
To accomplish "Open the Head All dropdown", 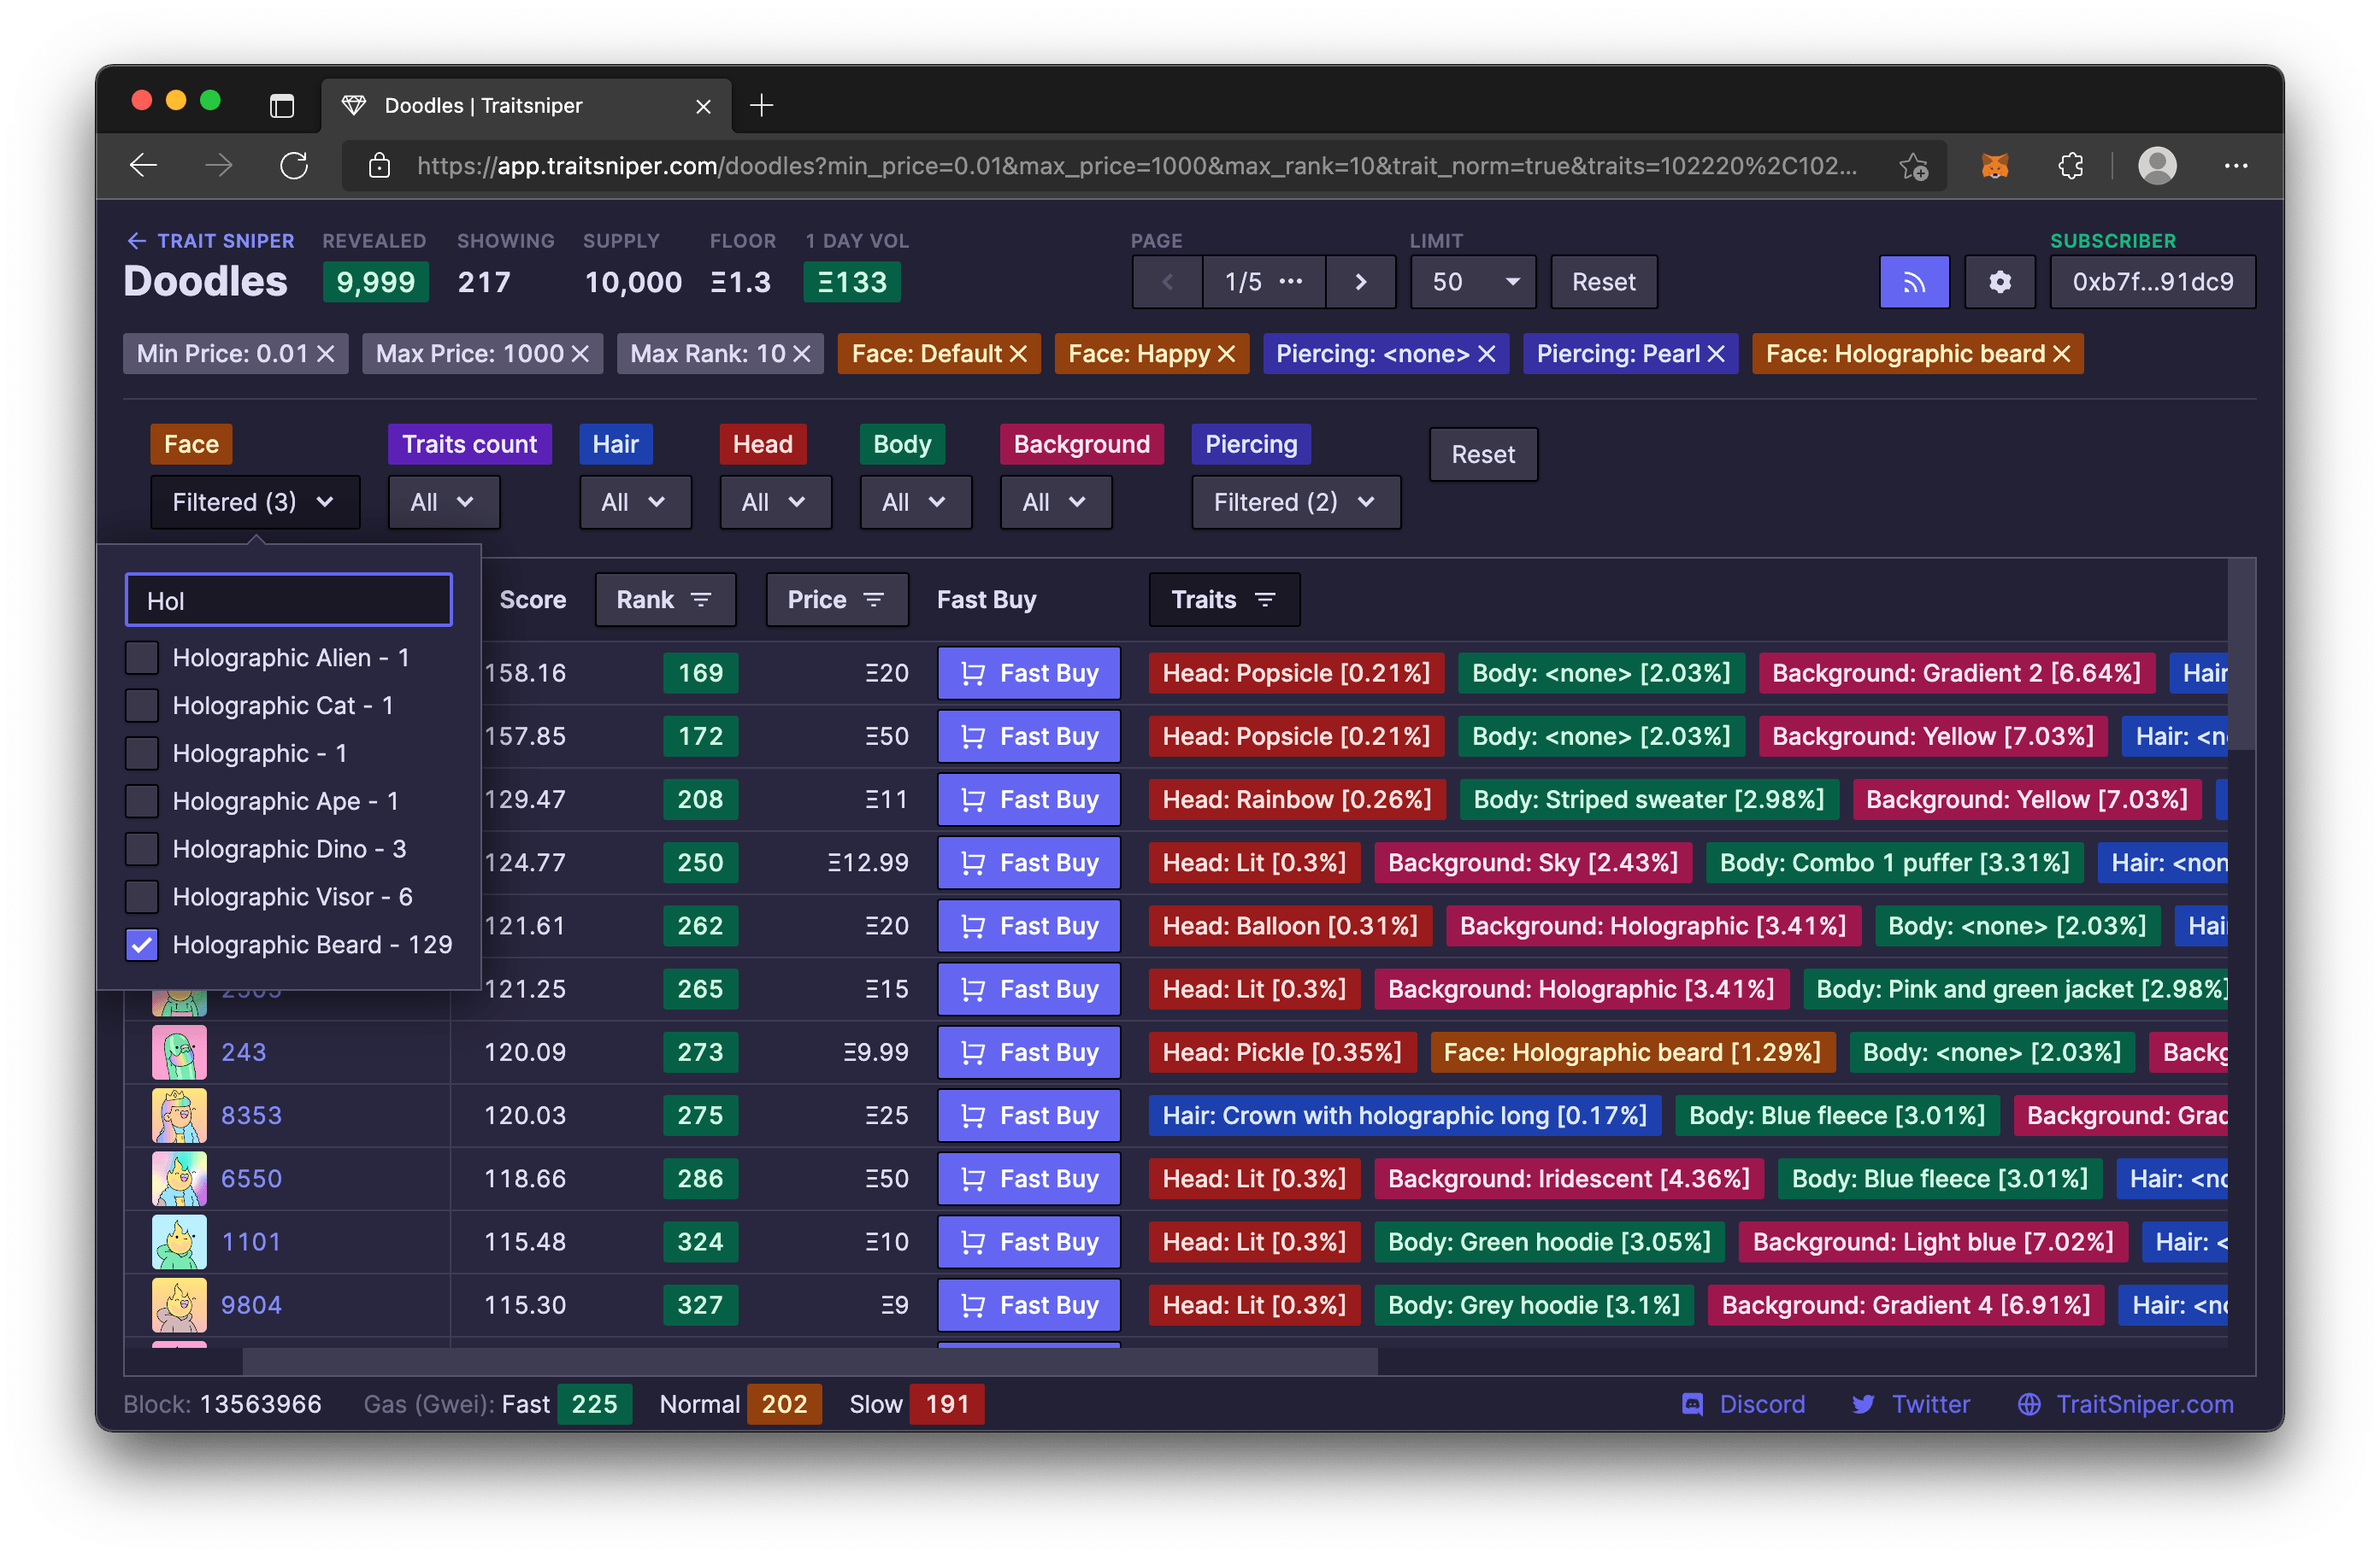I will click(775, 501).
